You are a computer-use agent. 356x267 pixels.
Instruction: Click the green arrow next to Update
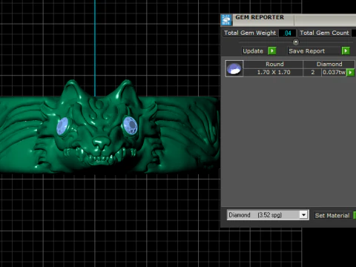point(272,51)
